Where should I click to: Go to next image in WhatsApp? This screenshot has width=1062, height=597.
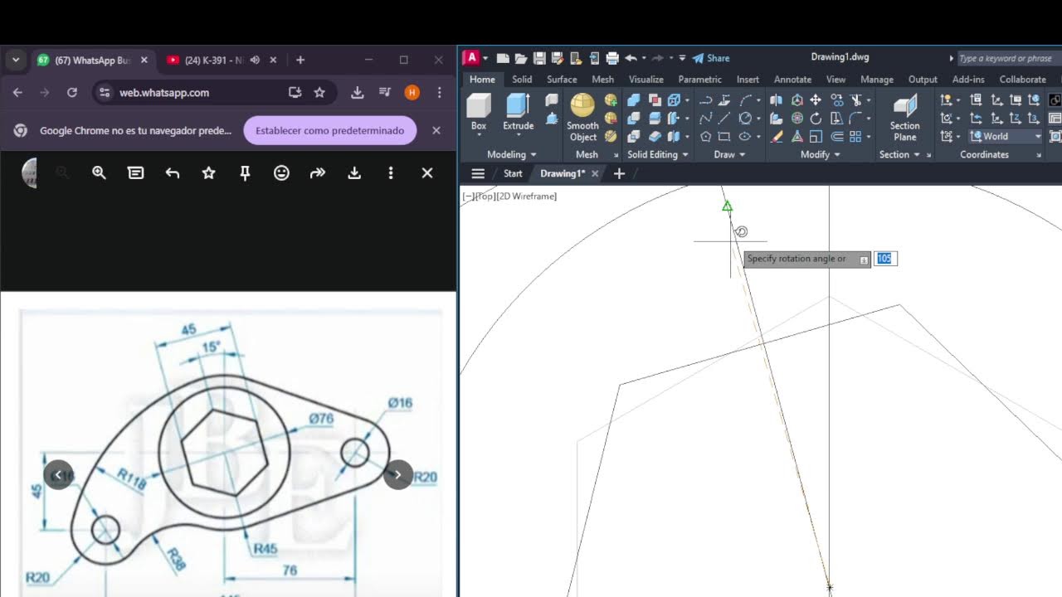(x=398, y=474)
